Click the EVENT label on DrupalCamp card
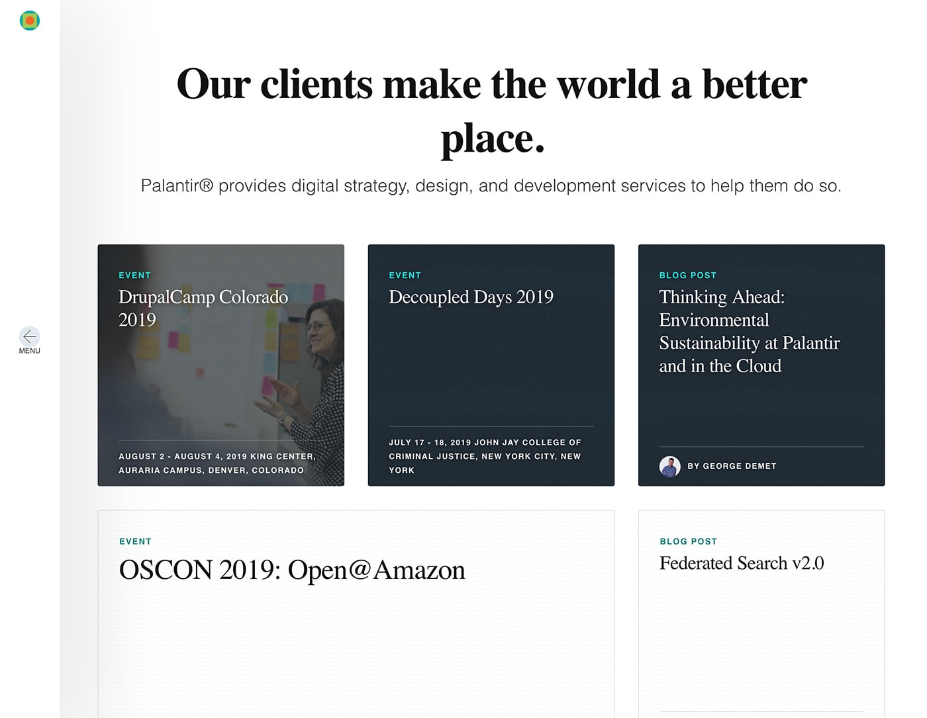This screenshot has height=718, width=927. [x=135, y=276]
